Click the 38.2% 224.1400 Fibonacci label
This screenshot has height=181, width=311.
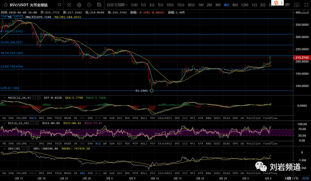[x=12, y=53]
